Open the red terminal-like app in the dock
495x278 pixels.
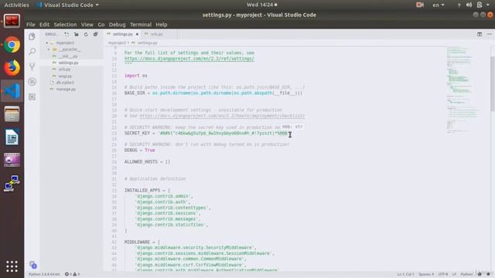12,21
